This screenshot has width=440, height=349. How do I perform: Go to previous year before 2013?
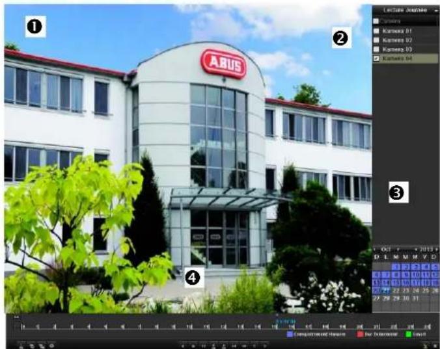coord(416,249)
